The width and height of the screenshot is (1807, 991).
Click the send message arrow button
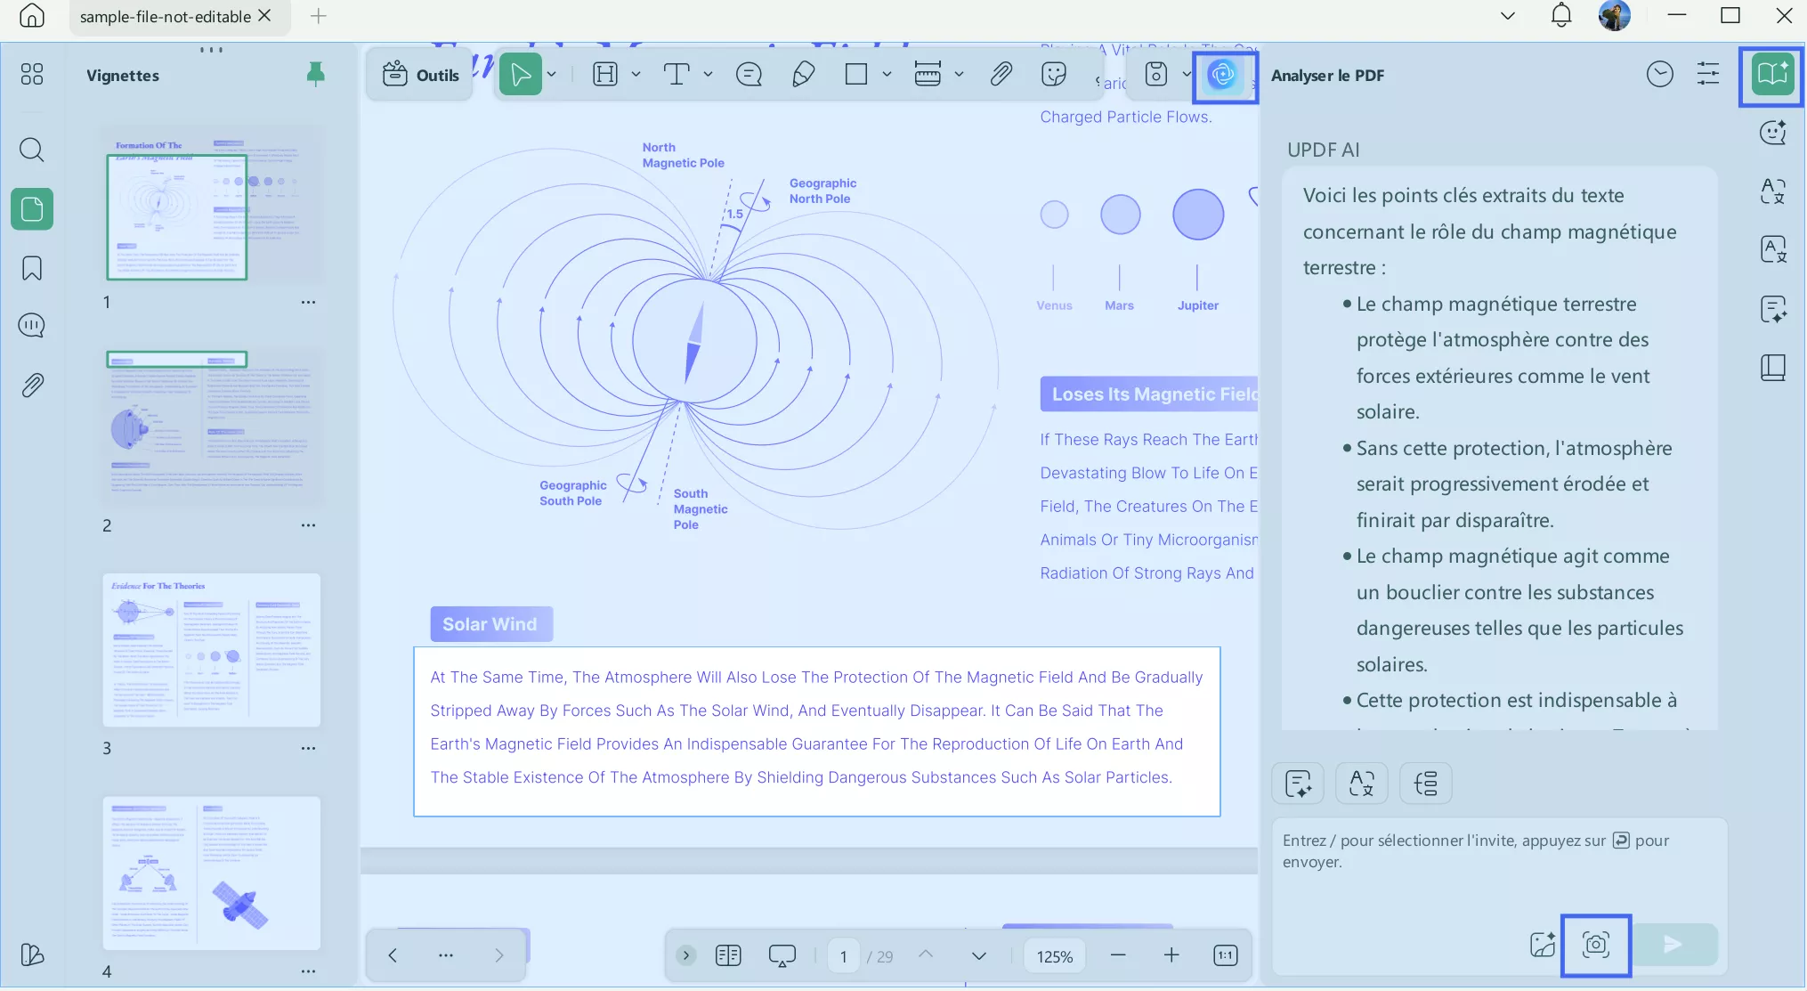1673,944
